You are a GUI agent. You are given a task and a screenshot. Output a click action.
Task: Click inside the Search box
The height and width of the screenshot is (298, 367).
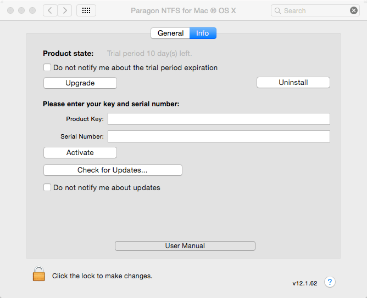point(315,11)
